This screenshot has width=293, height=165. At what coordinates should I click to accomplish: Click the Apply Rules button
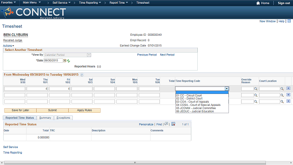point(84,110)
